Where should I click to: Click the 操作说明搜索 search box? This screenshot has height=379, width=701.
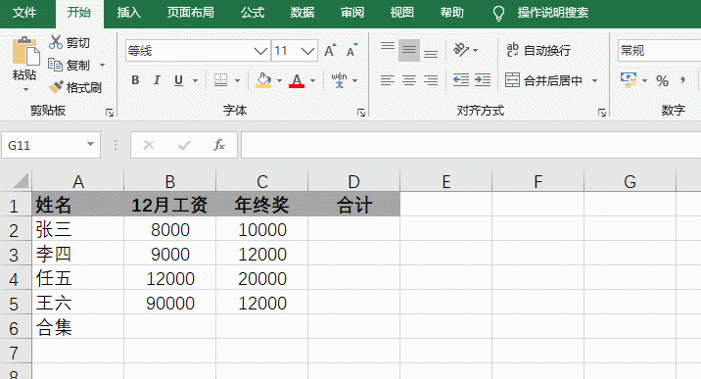coord(552,13)
